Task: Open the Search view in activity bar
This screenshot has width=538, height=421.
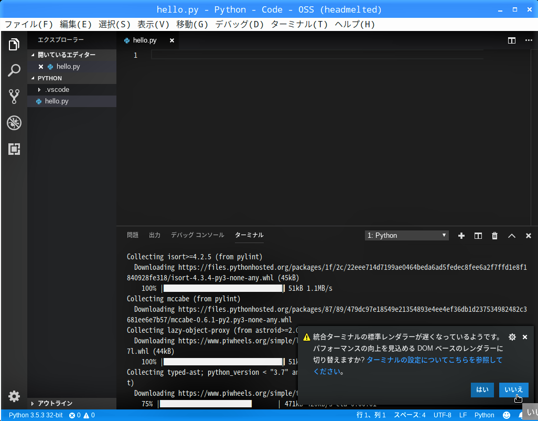Action: 14,70
